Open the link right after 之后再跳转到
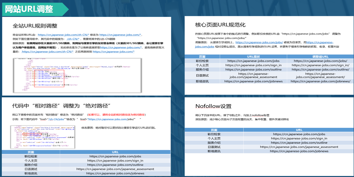This screenshot has height=177, width=354. [x=113, y=51]
